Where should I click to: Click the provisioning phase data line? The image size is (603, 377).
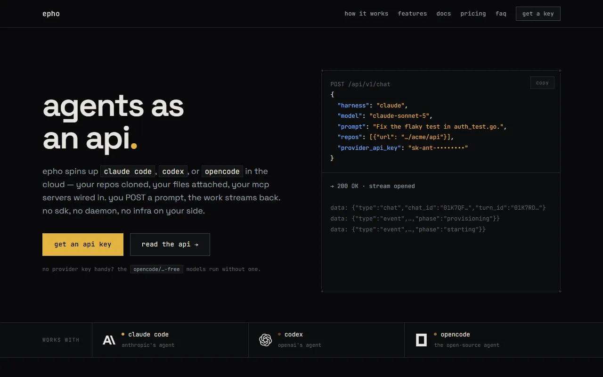415,219
